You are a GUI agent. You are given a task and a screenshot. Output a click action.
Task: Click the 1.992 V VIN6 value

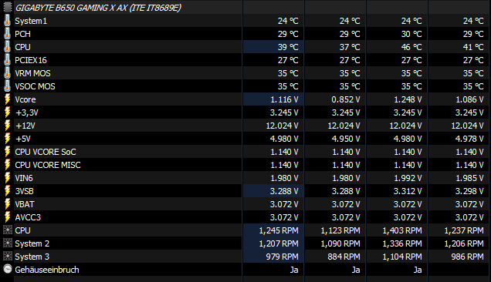coord(408,178)
